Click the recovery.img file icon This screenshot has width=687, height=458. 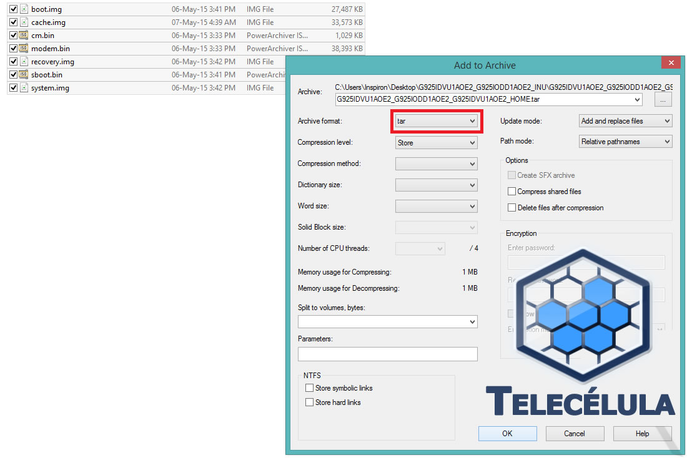click(24, 62)
